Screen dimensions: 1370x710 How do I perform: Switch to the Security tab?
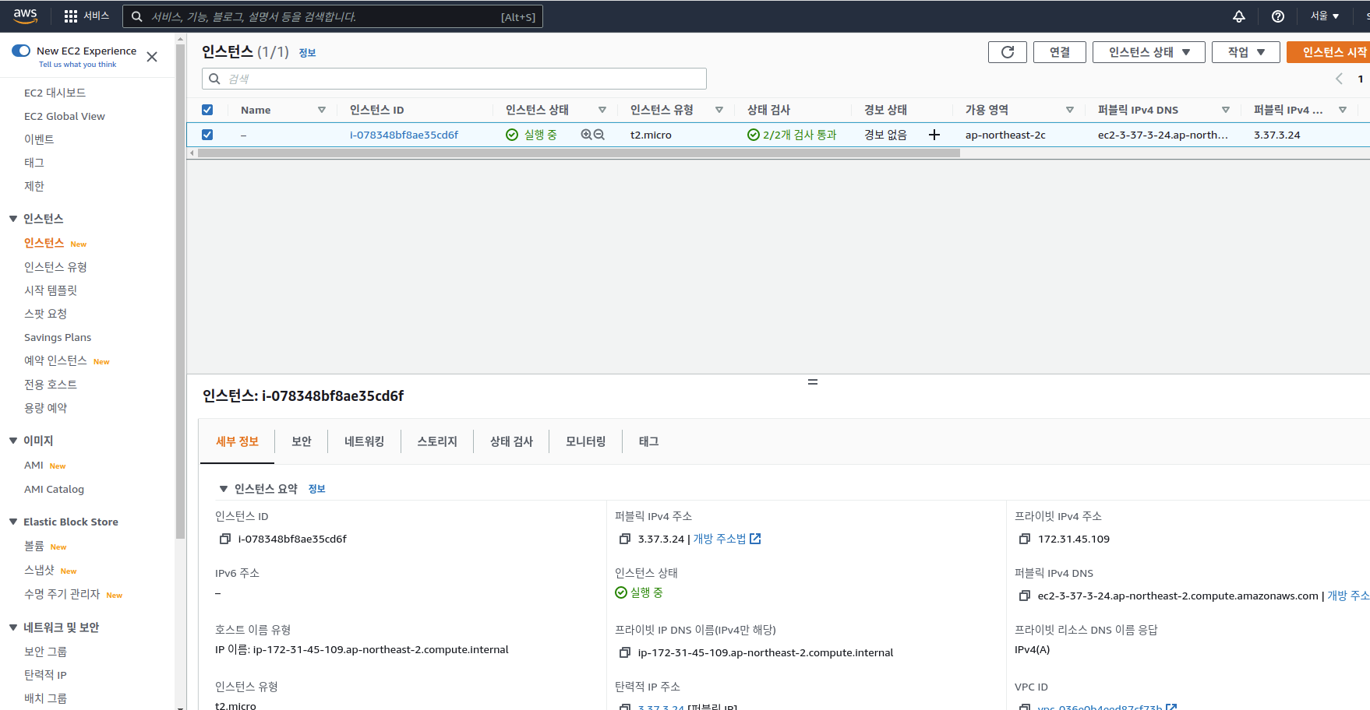tap(302, 441)
